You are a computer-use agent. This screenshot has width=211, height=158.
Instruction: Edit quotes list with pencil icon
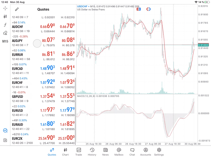tap(17, 9)
